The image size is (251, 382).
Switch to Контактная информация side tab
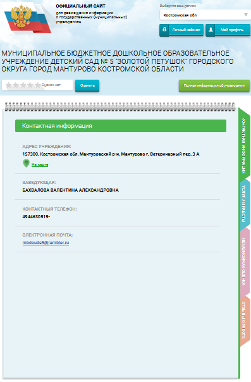click(x=243, y=145)
